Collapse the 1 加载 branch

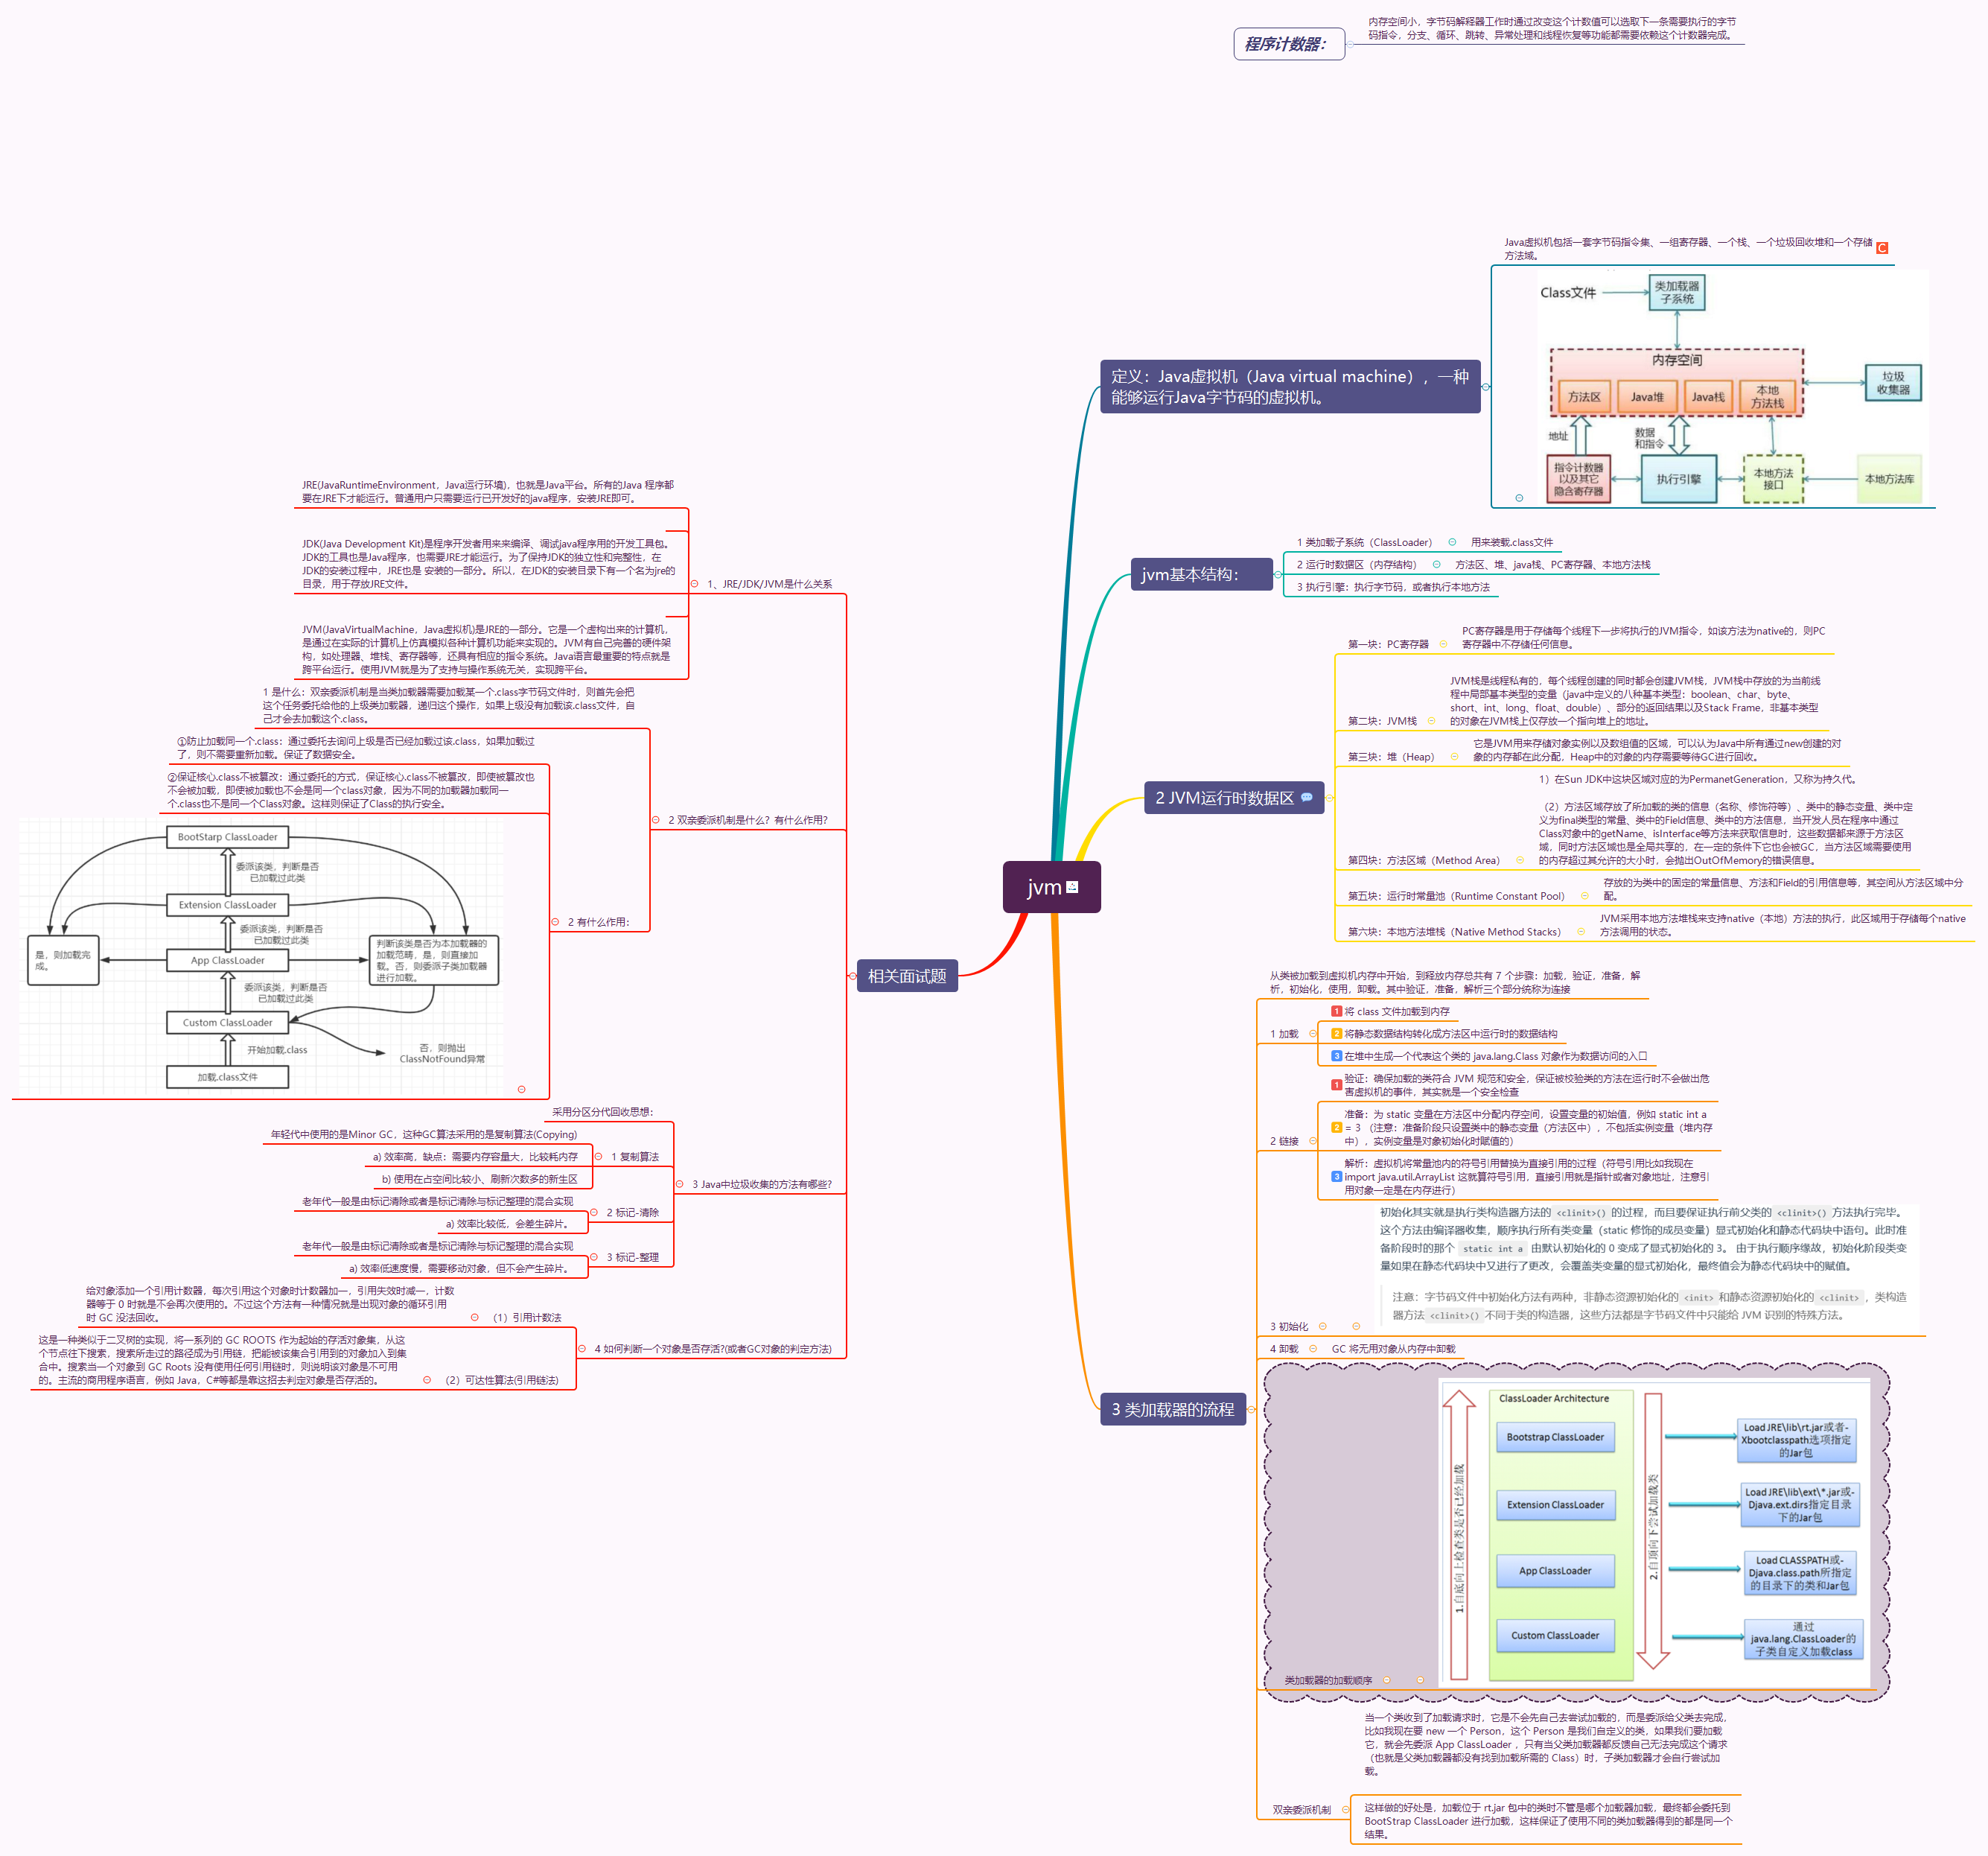(1313, 1034)
